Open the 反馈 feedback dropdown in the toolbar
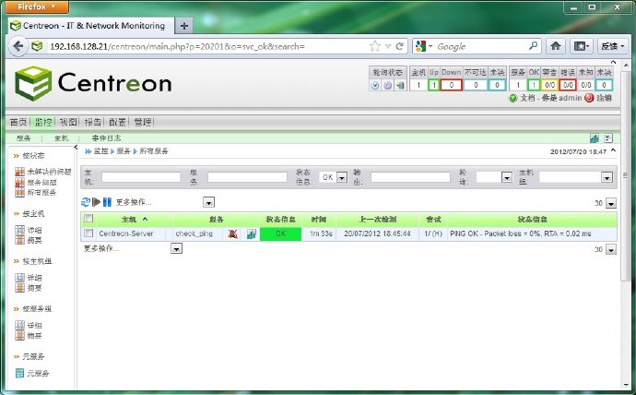 tap(612, 46)
